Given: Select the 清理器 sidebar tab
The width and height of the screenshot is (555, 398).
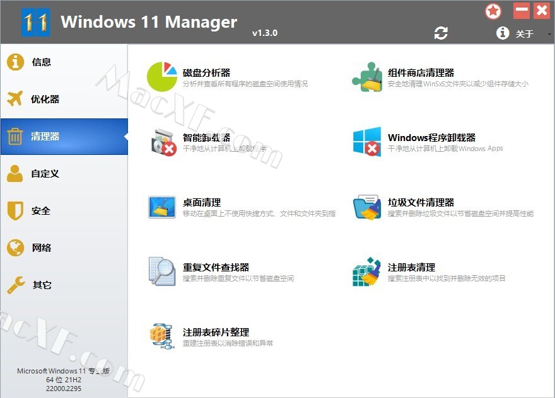Looking at the screenshot, I should pos(64,137).
